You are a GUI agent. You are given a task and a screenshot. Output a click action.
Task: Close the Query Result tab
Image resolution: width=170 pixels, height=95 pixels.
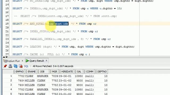tap(46, 61)
